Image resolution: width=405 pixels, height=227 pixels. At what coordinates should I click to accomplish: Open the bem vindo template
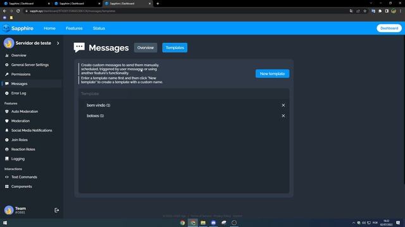(99, 105)
